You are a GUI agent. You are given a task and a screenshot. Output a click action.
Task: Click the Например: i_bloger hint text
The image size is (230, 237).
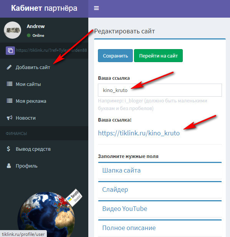tap(152, 104)
